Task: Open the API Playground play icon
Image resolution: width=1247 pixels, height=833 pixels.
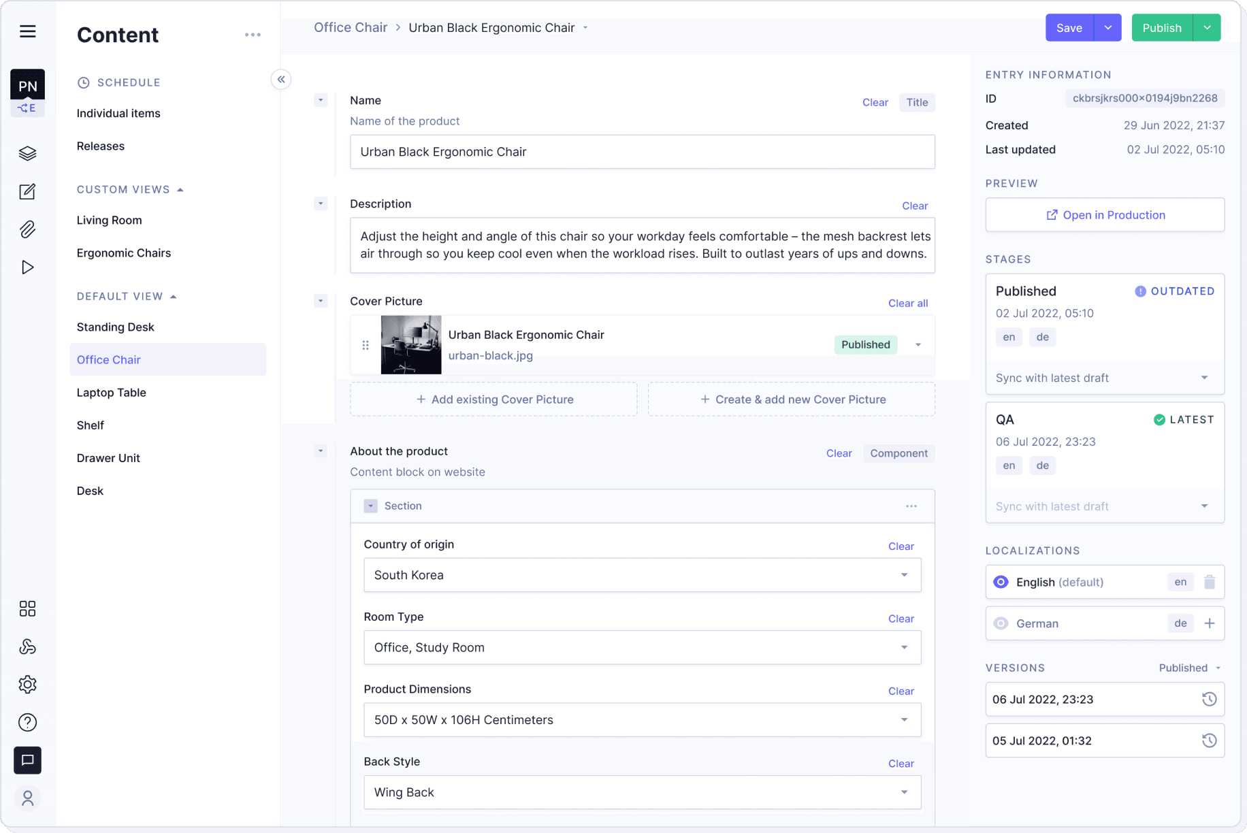Action: tap(27, 267)
